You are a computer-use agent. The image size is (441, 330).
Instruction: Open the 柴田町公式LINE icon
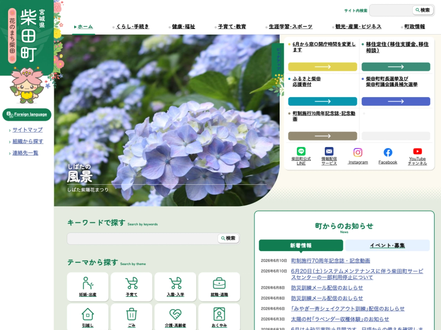pyautogui.click(x=301, y=151)
